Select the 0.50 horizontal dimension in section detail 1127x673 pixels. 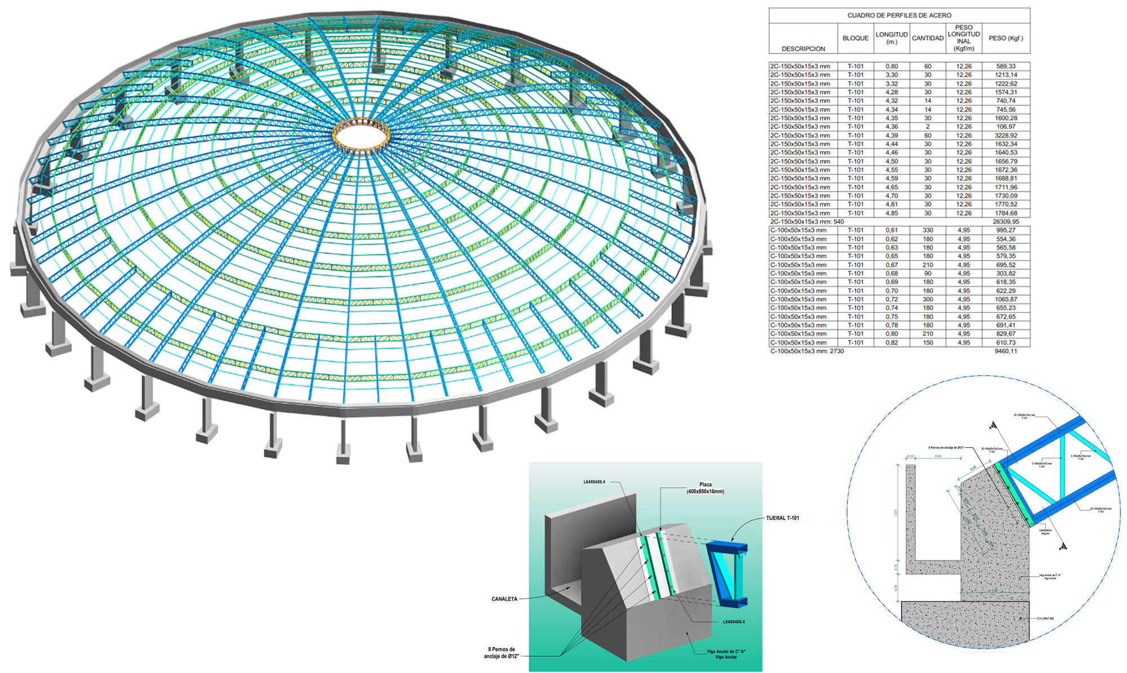938,456
